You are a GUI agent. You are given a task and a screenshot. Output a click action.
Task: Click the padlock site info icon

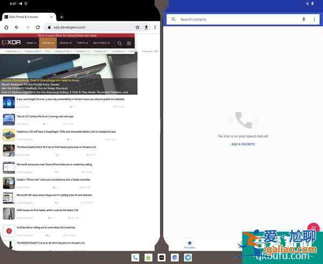[49, 27]
